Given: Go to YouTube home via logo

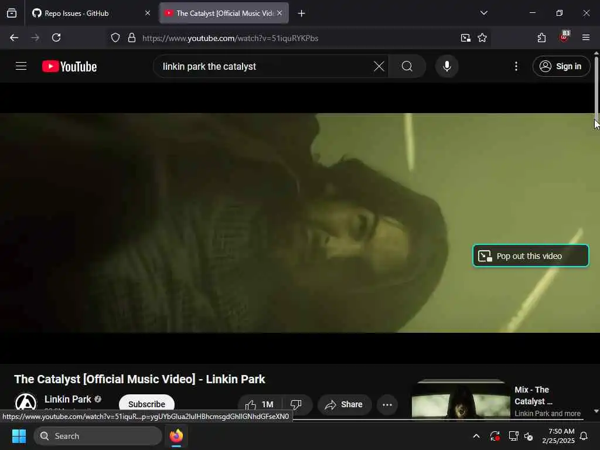Looking at the screenshot, I should [x=70, y=67].
